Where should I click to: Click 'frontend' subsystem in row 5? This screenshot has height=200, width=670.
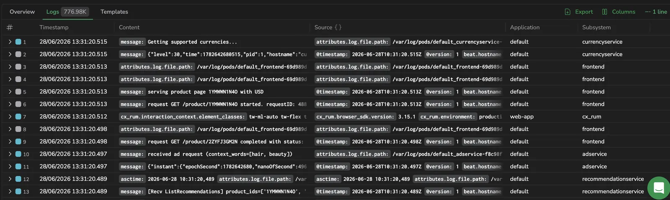tap(593, 92)
